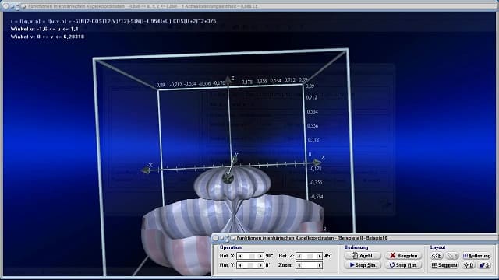Click the Stop Rot. button
This screenshot has width=499, height=280.
pyautogui.click(x=404, y=265)
